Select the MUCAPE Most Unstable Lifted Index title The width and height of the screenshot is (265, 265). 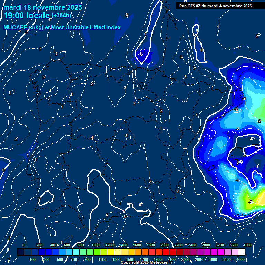pos(62,27)
